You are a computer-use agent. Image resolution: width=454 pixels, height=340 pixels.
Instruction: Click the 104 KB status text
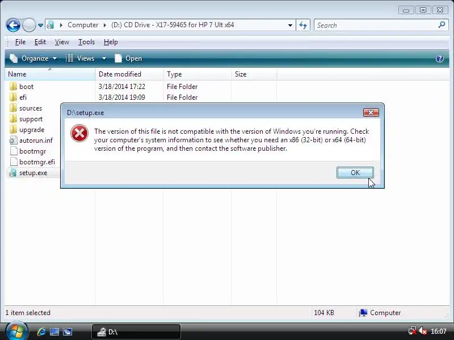[x=323, y=313]
